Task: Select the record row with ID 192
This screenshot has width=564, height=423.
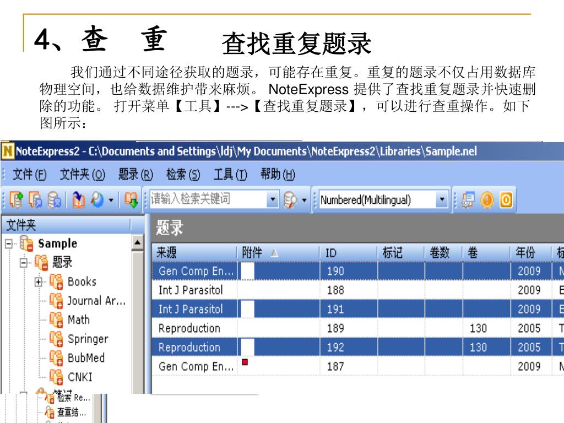Action: point(358,347)
